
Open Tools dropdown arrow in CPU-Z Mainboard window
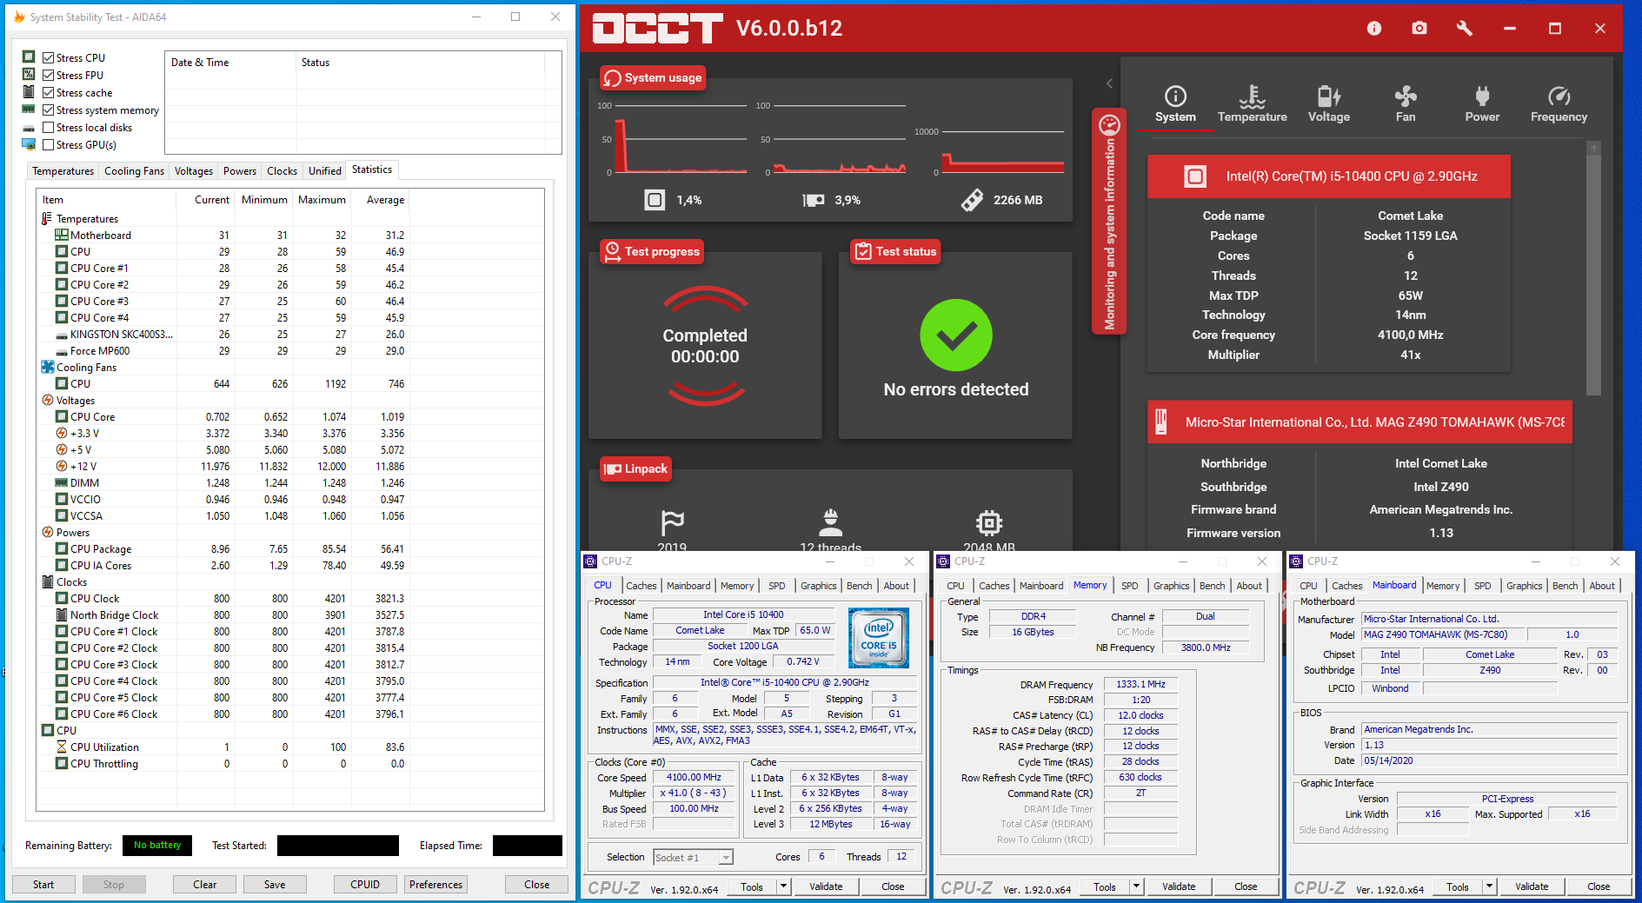1489,886
